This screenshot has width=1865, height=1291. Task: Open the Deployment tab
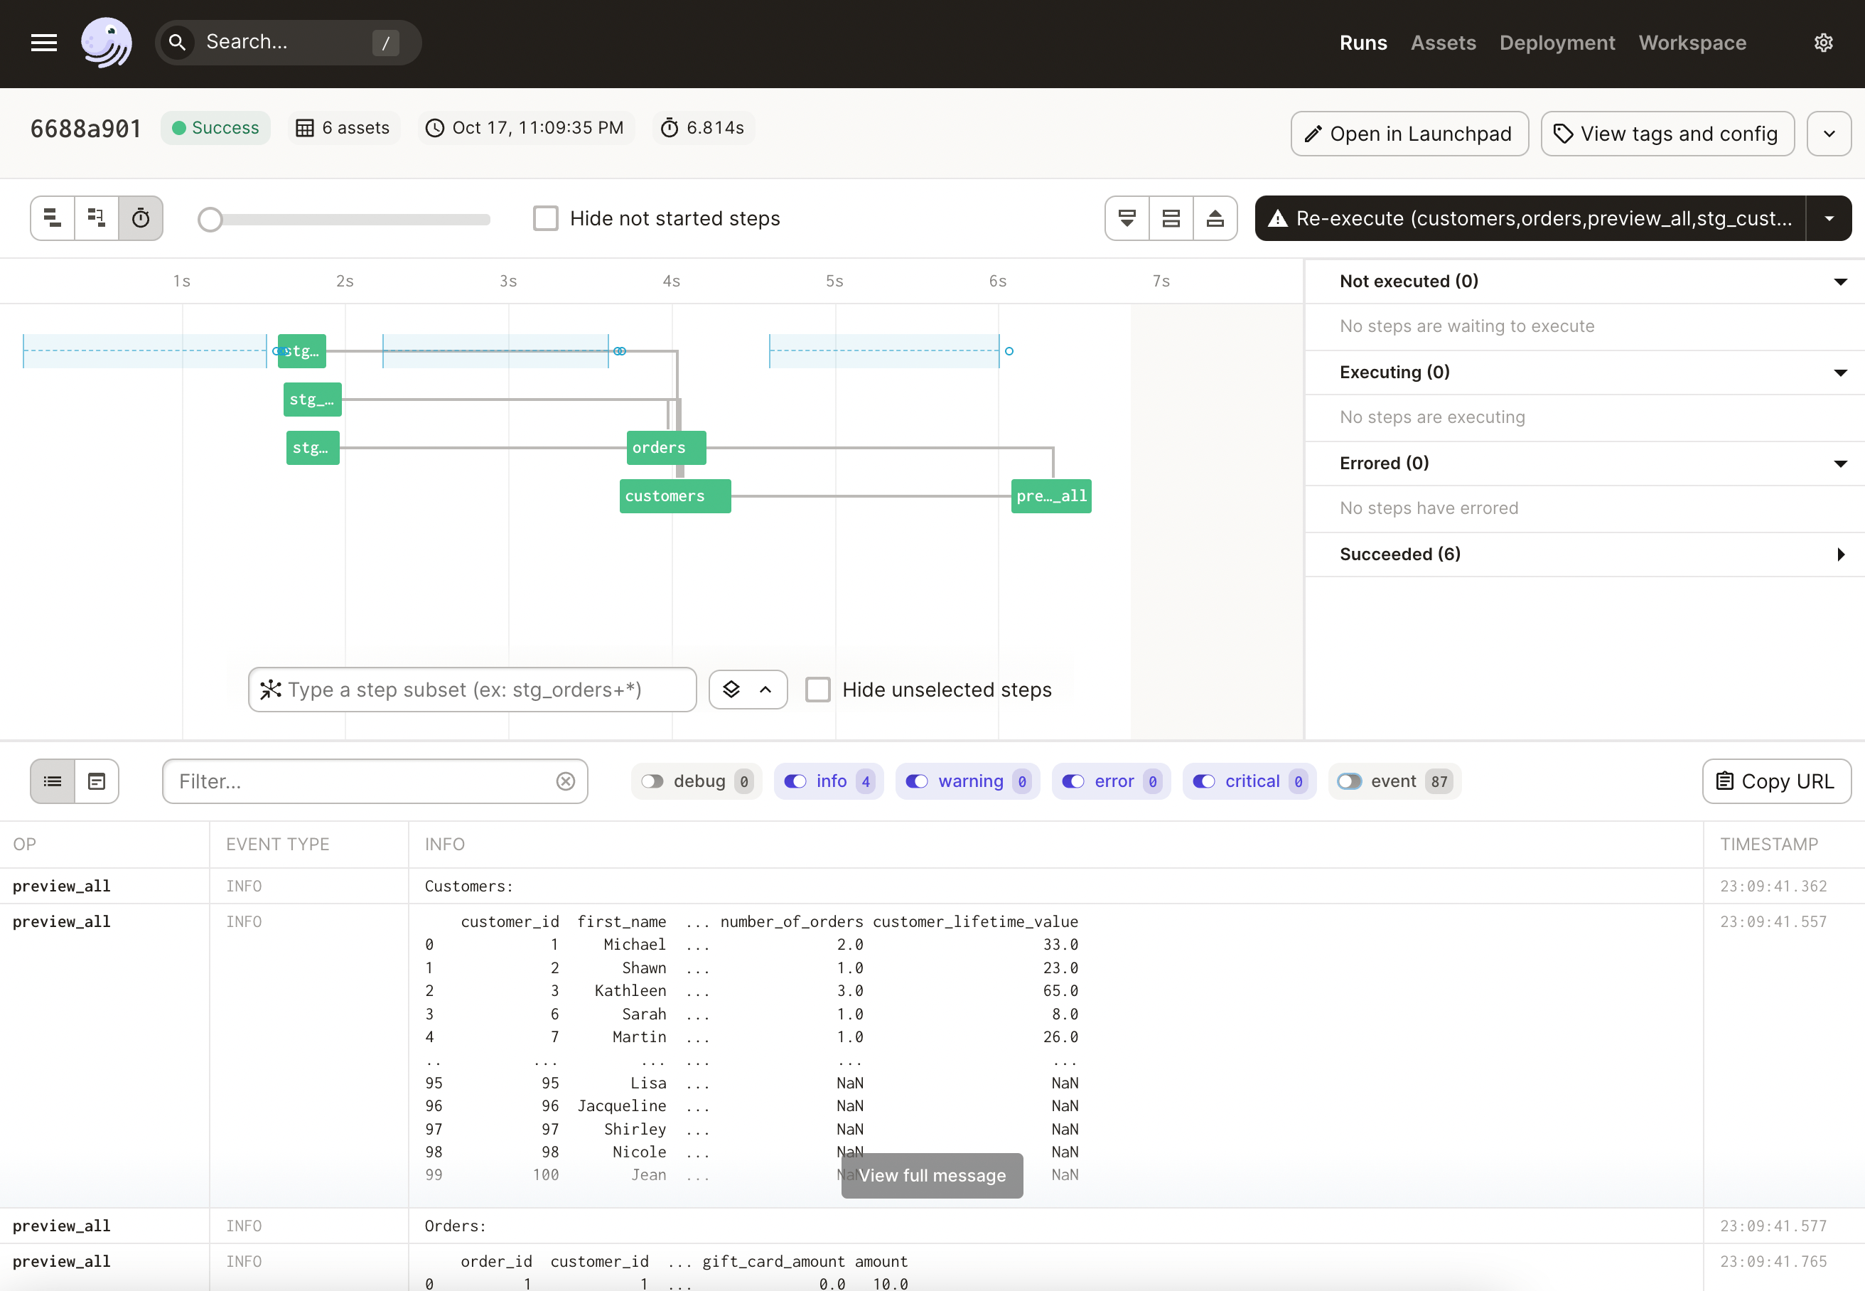[1557, 43]
